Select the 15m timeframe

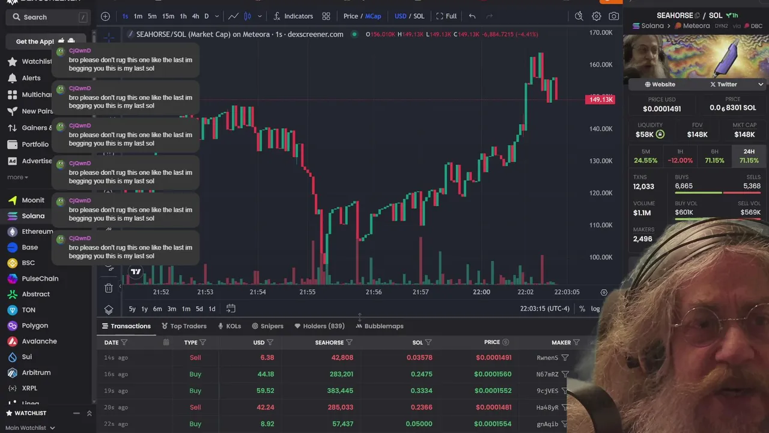click(168, 16)
